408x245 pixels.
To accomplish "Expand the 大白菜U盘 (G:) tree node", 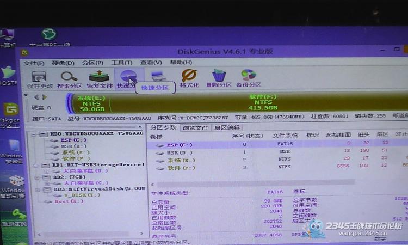I will click(x=47, y=183).
